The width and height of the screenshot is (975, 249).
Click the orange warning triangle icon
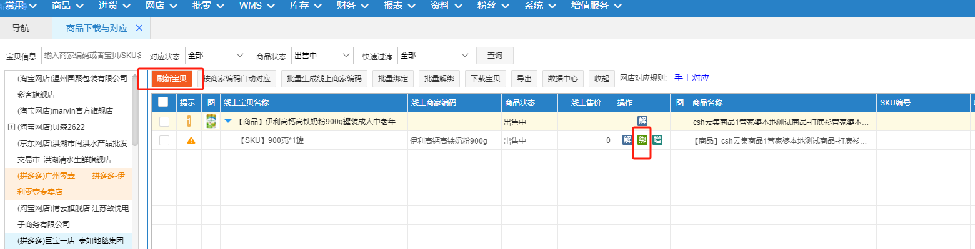[191, 140]
